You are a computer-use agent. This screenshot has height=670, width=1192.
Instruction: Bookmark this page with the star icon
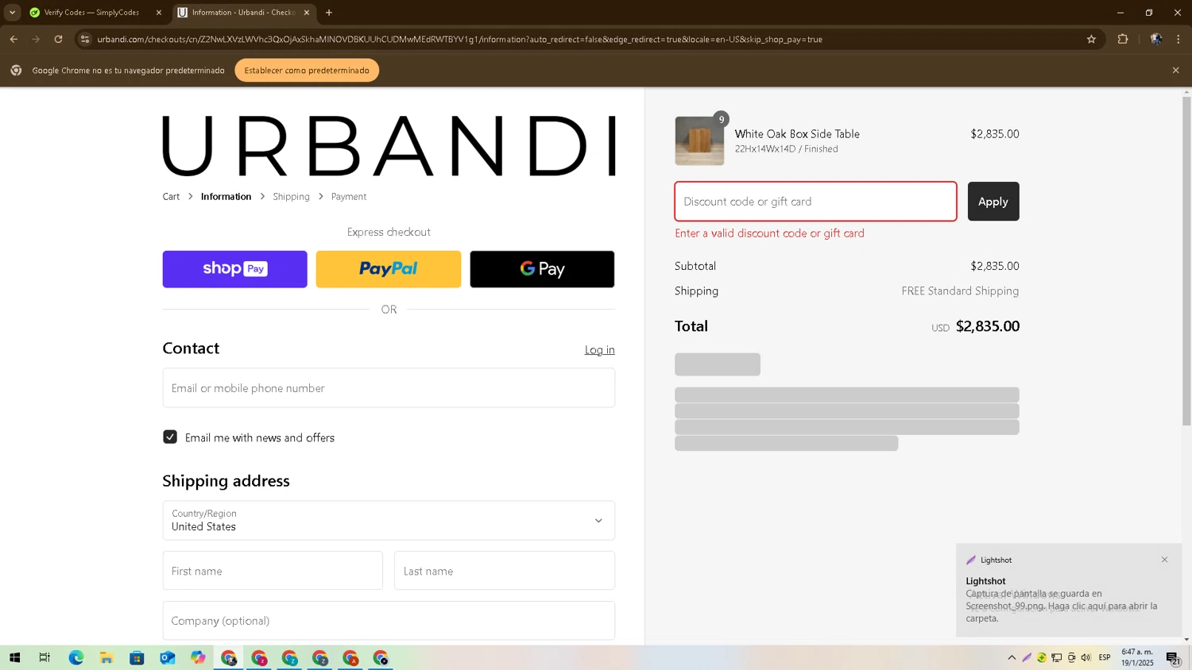[1091, 39]
